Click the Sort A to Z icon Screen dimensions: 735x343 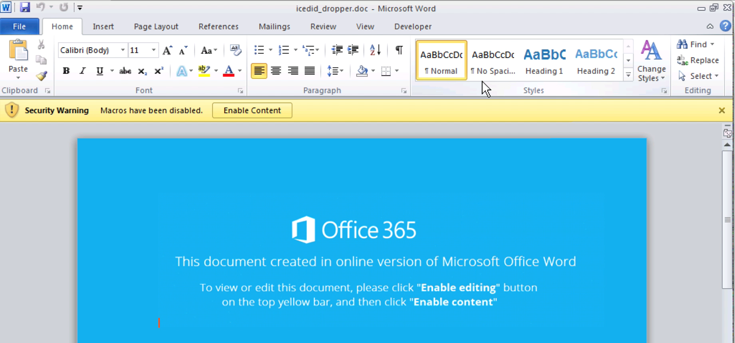tap(375, 50)
